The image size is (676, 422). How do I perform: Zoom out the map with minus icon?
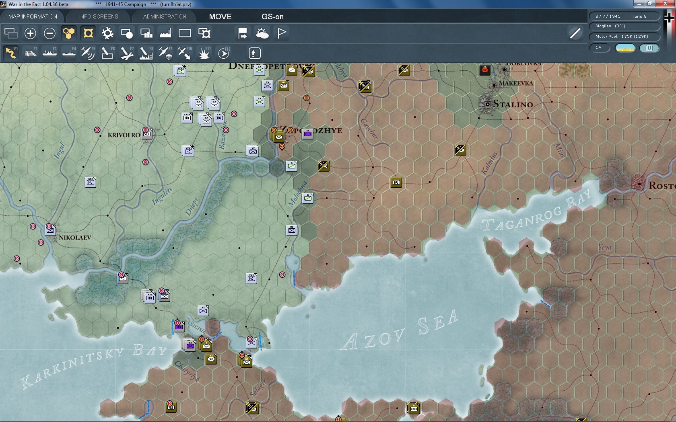pyautogui.click(x=49, y=33)
